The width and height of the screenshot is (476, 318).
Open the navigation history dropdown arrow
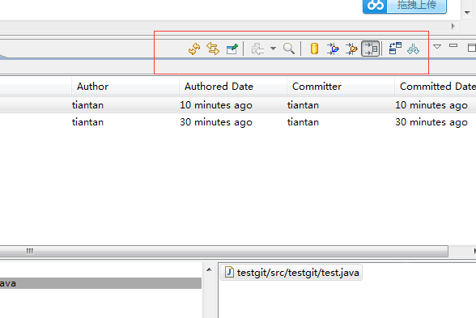click(274, 49)
